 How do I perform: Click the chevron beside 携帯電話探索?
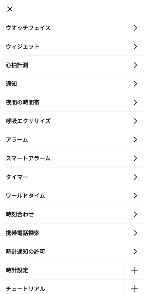(x=135, y=233)
